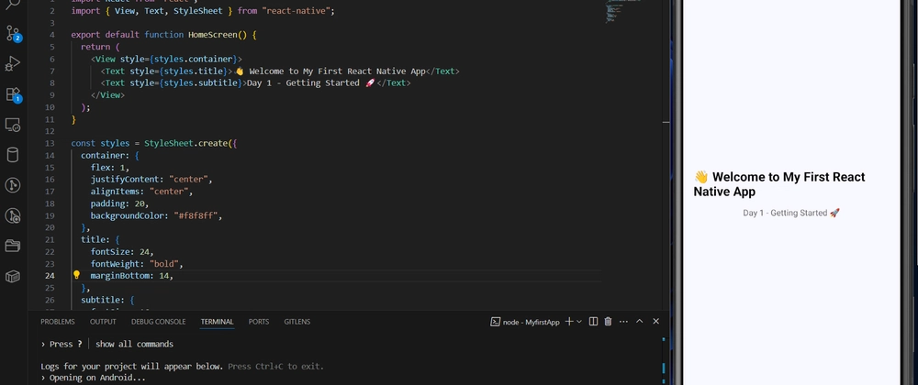Click "StyleSheet.create" on line 13
This screenshot has height=385, width=918.
pyautogui.click(x=185, y=143)
